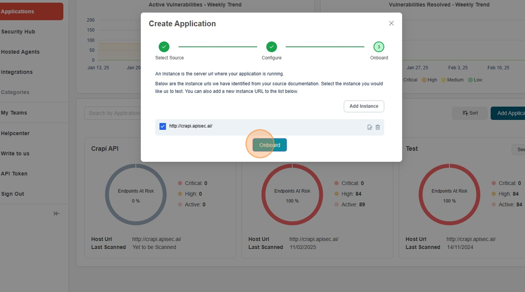Collapse the sidebar with arrow icon
The width and height of the screenshot is (525, 292).
(x=57, y=213)
